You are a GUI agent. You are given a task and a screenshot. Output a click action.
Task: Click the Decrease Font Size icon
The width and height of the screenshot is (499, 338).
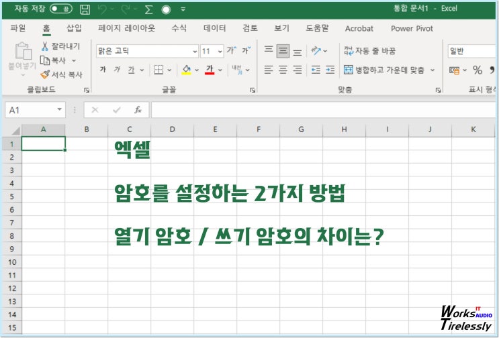coord(246,50)
